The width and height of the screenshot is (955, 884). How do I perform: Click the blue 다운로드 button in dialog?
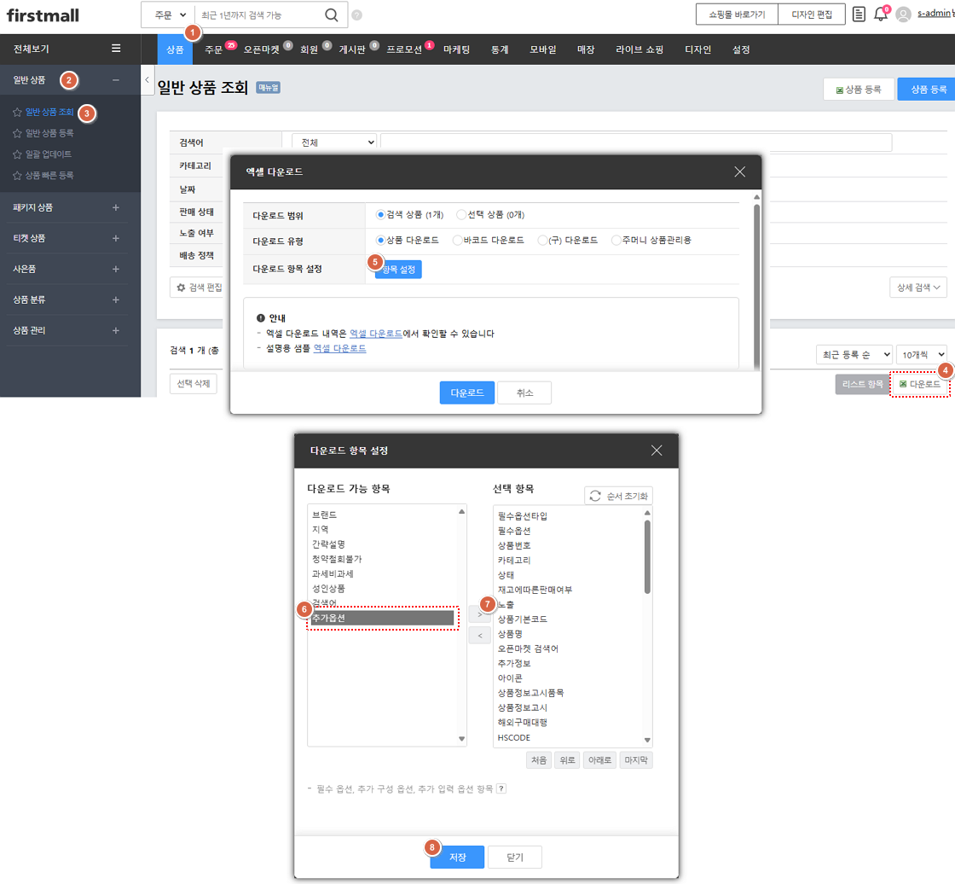[467, 393]
